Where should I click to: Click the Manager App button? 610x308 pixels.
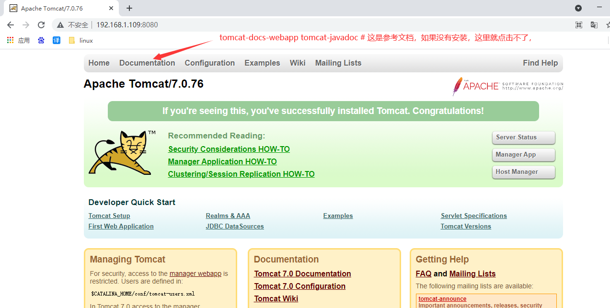pos(524,155)
